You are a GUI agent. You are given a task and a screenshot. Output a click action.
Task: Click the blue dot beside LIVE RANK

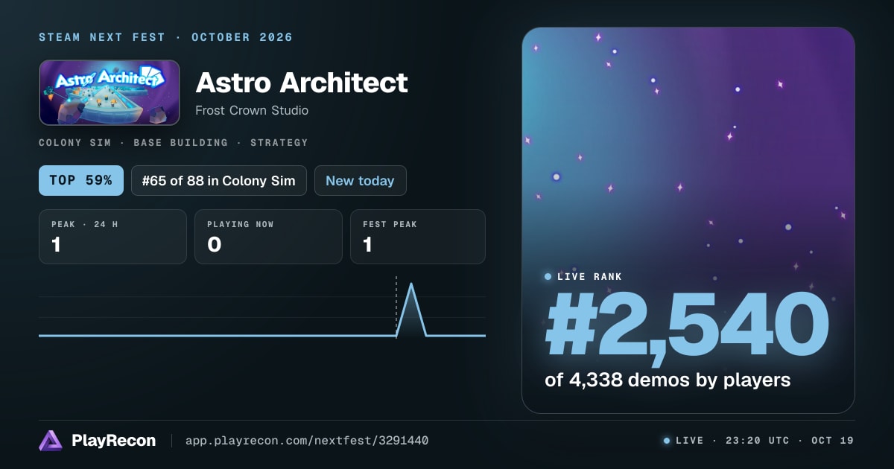pos(548,277)
